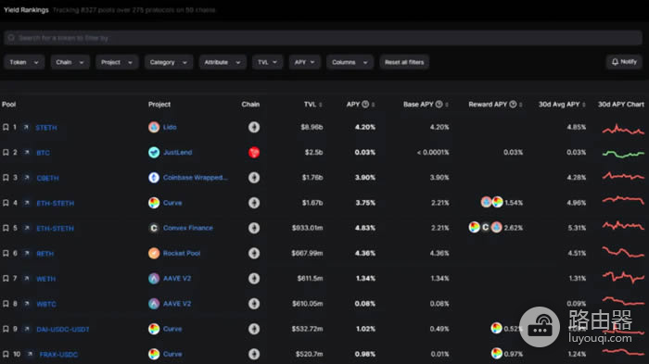The height and width of the screenshot is (364, 649).
Task: Click Ethereum chain icon in STETH row
Action: pos(254,127)
